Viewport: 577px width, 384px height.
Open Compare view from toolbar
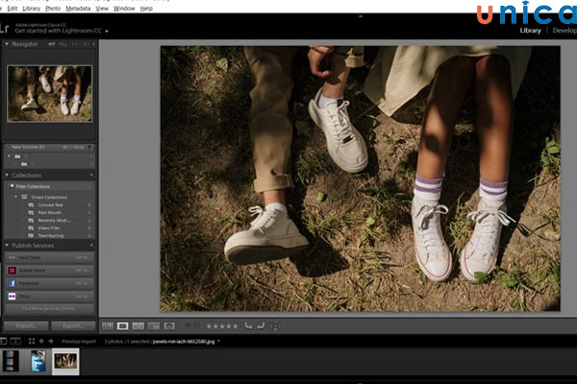pos(138,326)
